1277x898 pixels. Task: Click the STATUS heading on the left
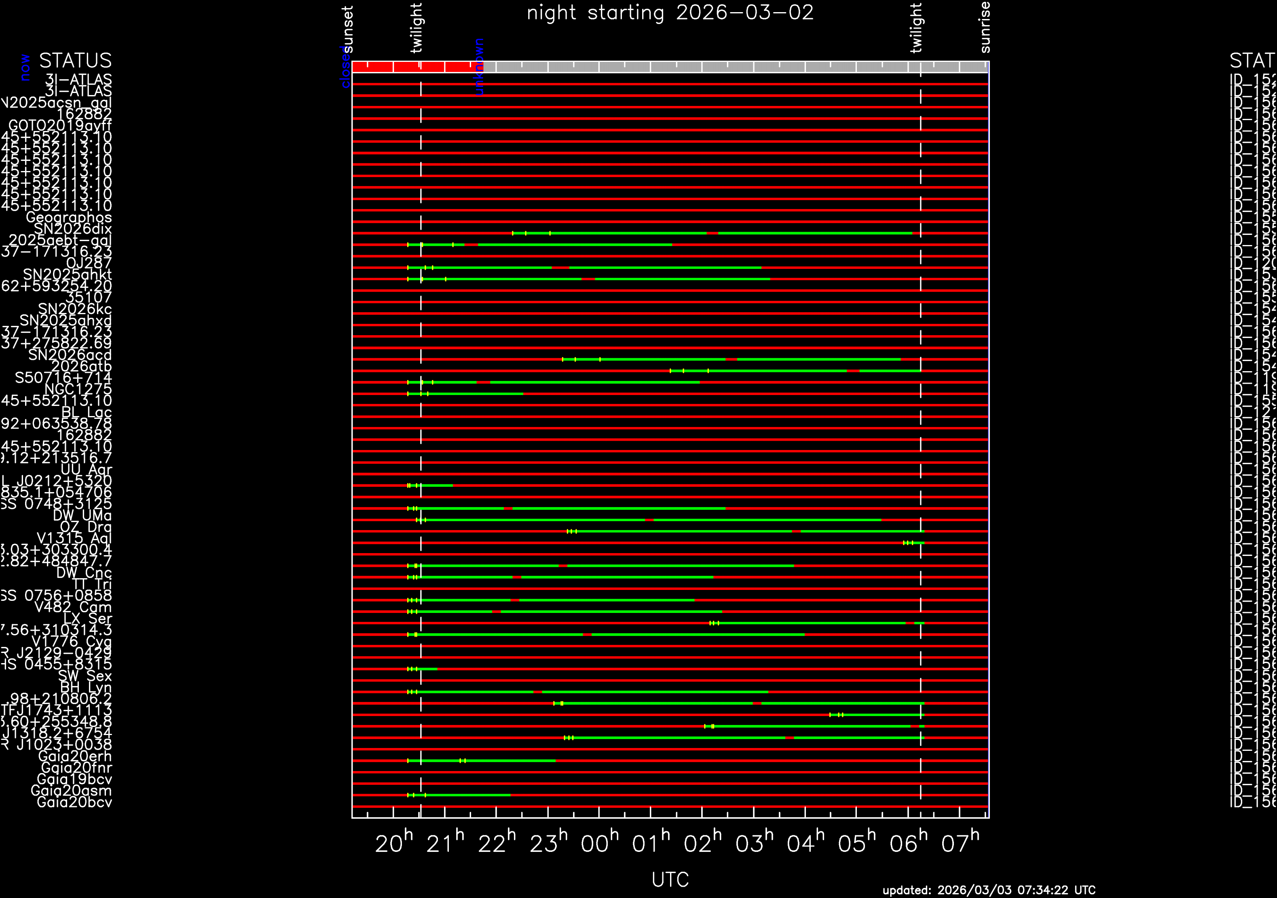coord(75,60)
